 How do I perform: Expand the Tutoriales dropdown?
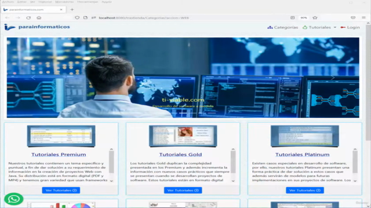click(319, 27)
